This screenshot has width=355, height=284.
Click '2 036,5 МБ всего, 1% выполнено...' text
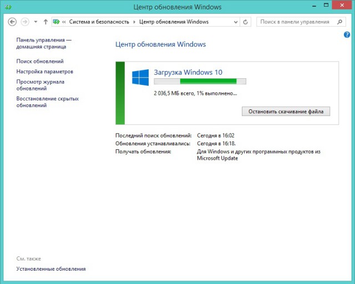pyautogui.click(x=195, y=93)
